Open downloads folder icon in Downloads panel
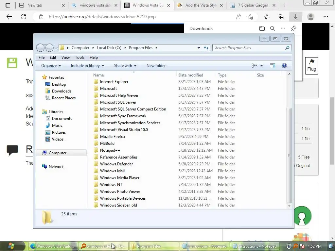Screen dimensions: 335x251 point(262,28)
